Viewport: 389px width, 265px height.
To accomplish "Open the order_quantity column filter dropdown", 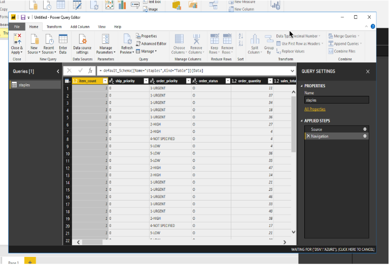I will click(270, 81).
